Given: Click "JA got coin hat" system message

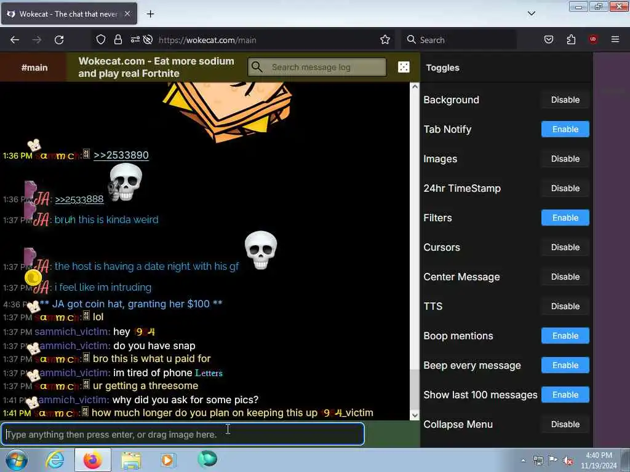Looking at the screenshot, I should tap(131, 304).
